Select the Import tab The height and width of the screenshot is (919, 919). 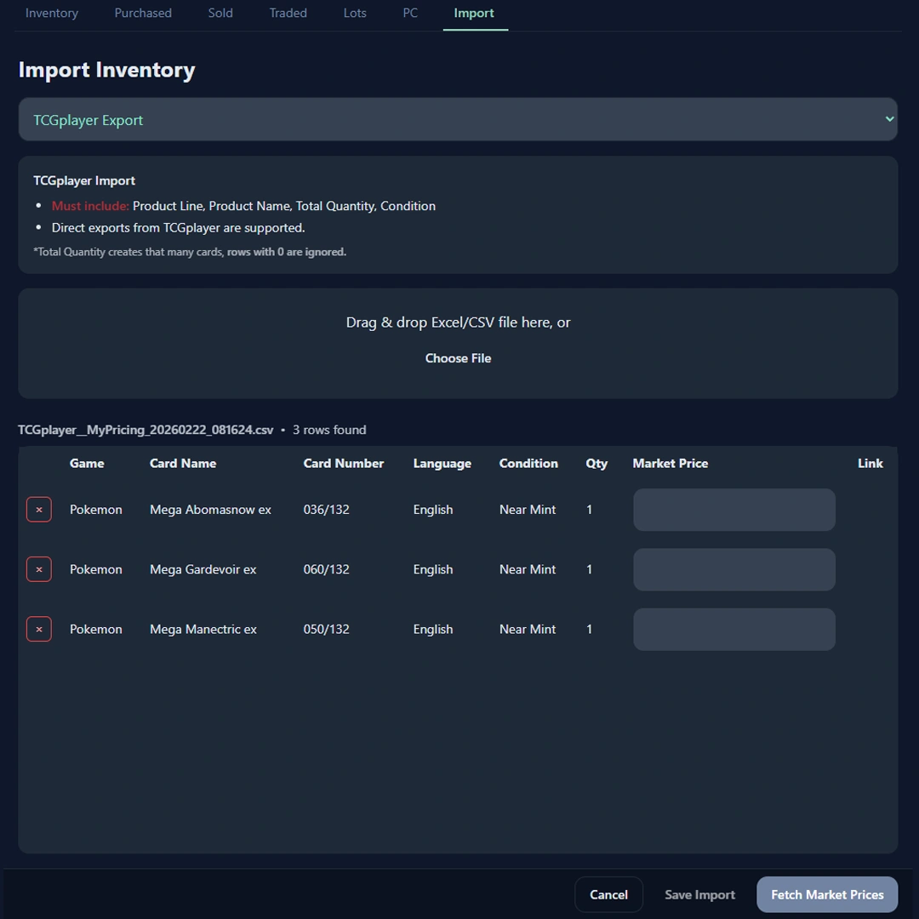(474, 13)
